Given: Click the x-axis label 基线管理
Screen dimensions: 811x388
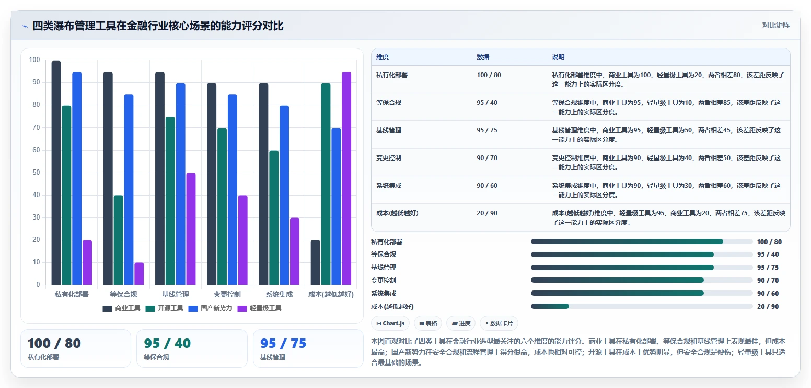Looking at the screenshot, I should tap(175, 294).
